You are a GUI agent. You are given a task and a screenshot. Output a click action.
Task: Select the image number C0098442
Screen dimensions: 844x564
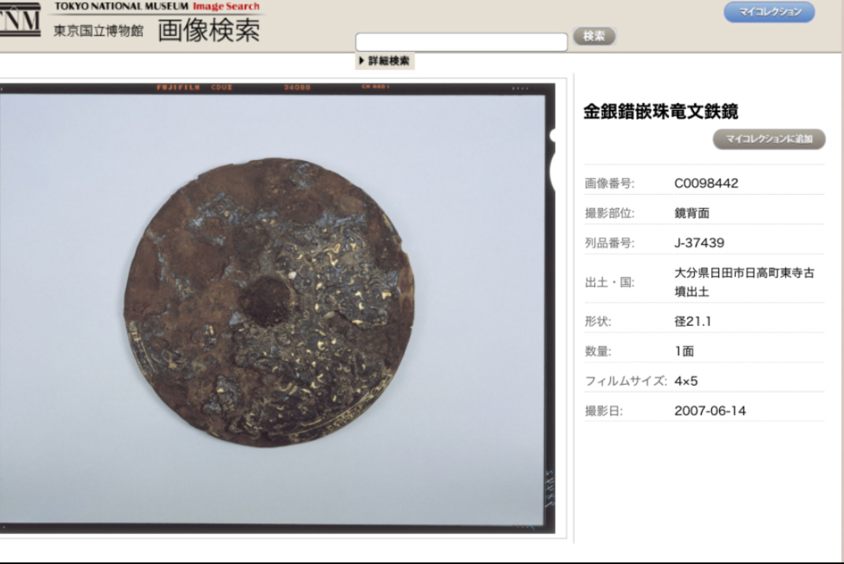[x=706, y=183]
